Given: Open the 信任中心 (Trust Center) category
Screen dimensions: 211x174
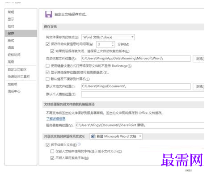Looking at the screenshot, I should (x=14, y=91).
